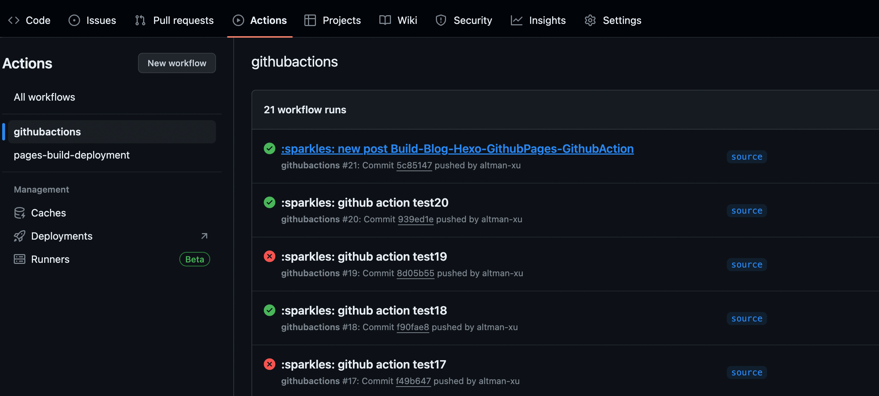Viewport: 879px width, 396px height.
Task: Click the Security shield icon
Action: pos(441,20)
